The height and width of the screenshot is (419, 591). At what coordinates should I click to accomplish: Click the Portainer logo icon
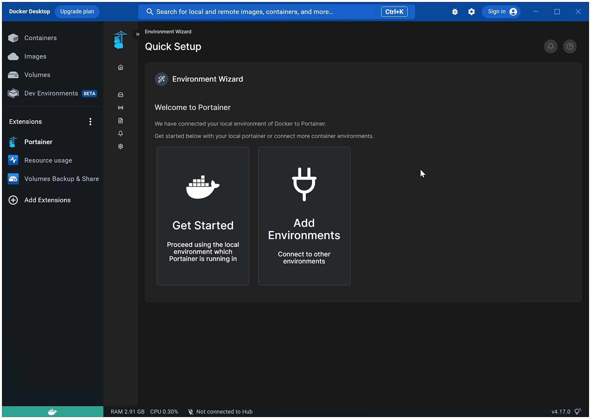[120, 40]
